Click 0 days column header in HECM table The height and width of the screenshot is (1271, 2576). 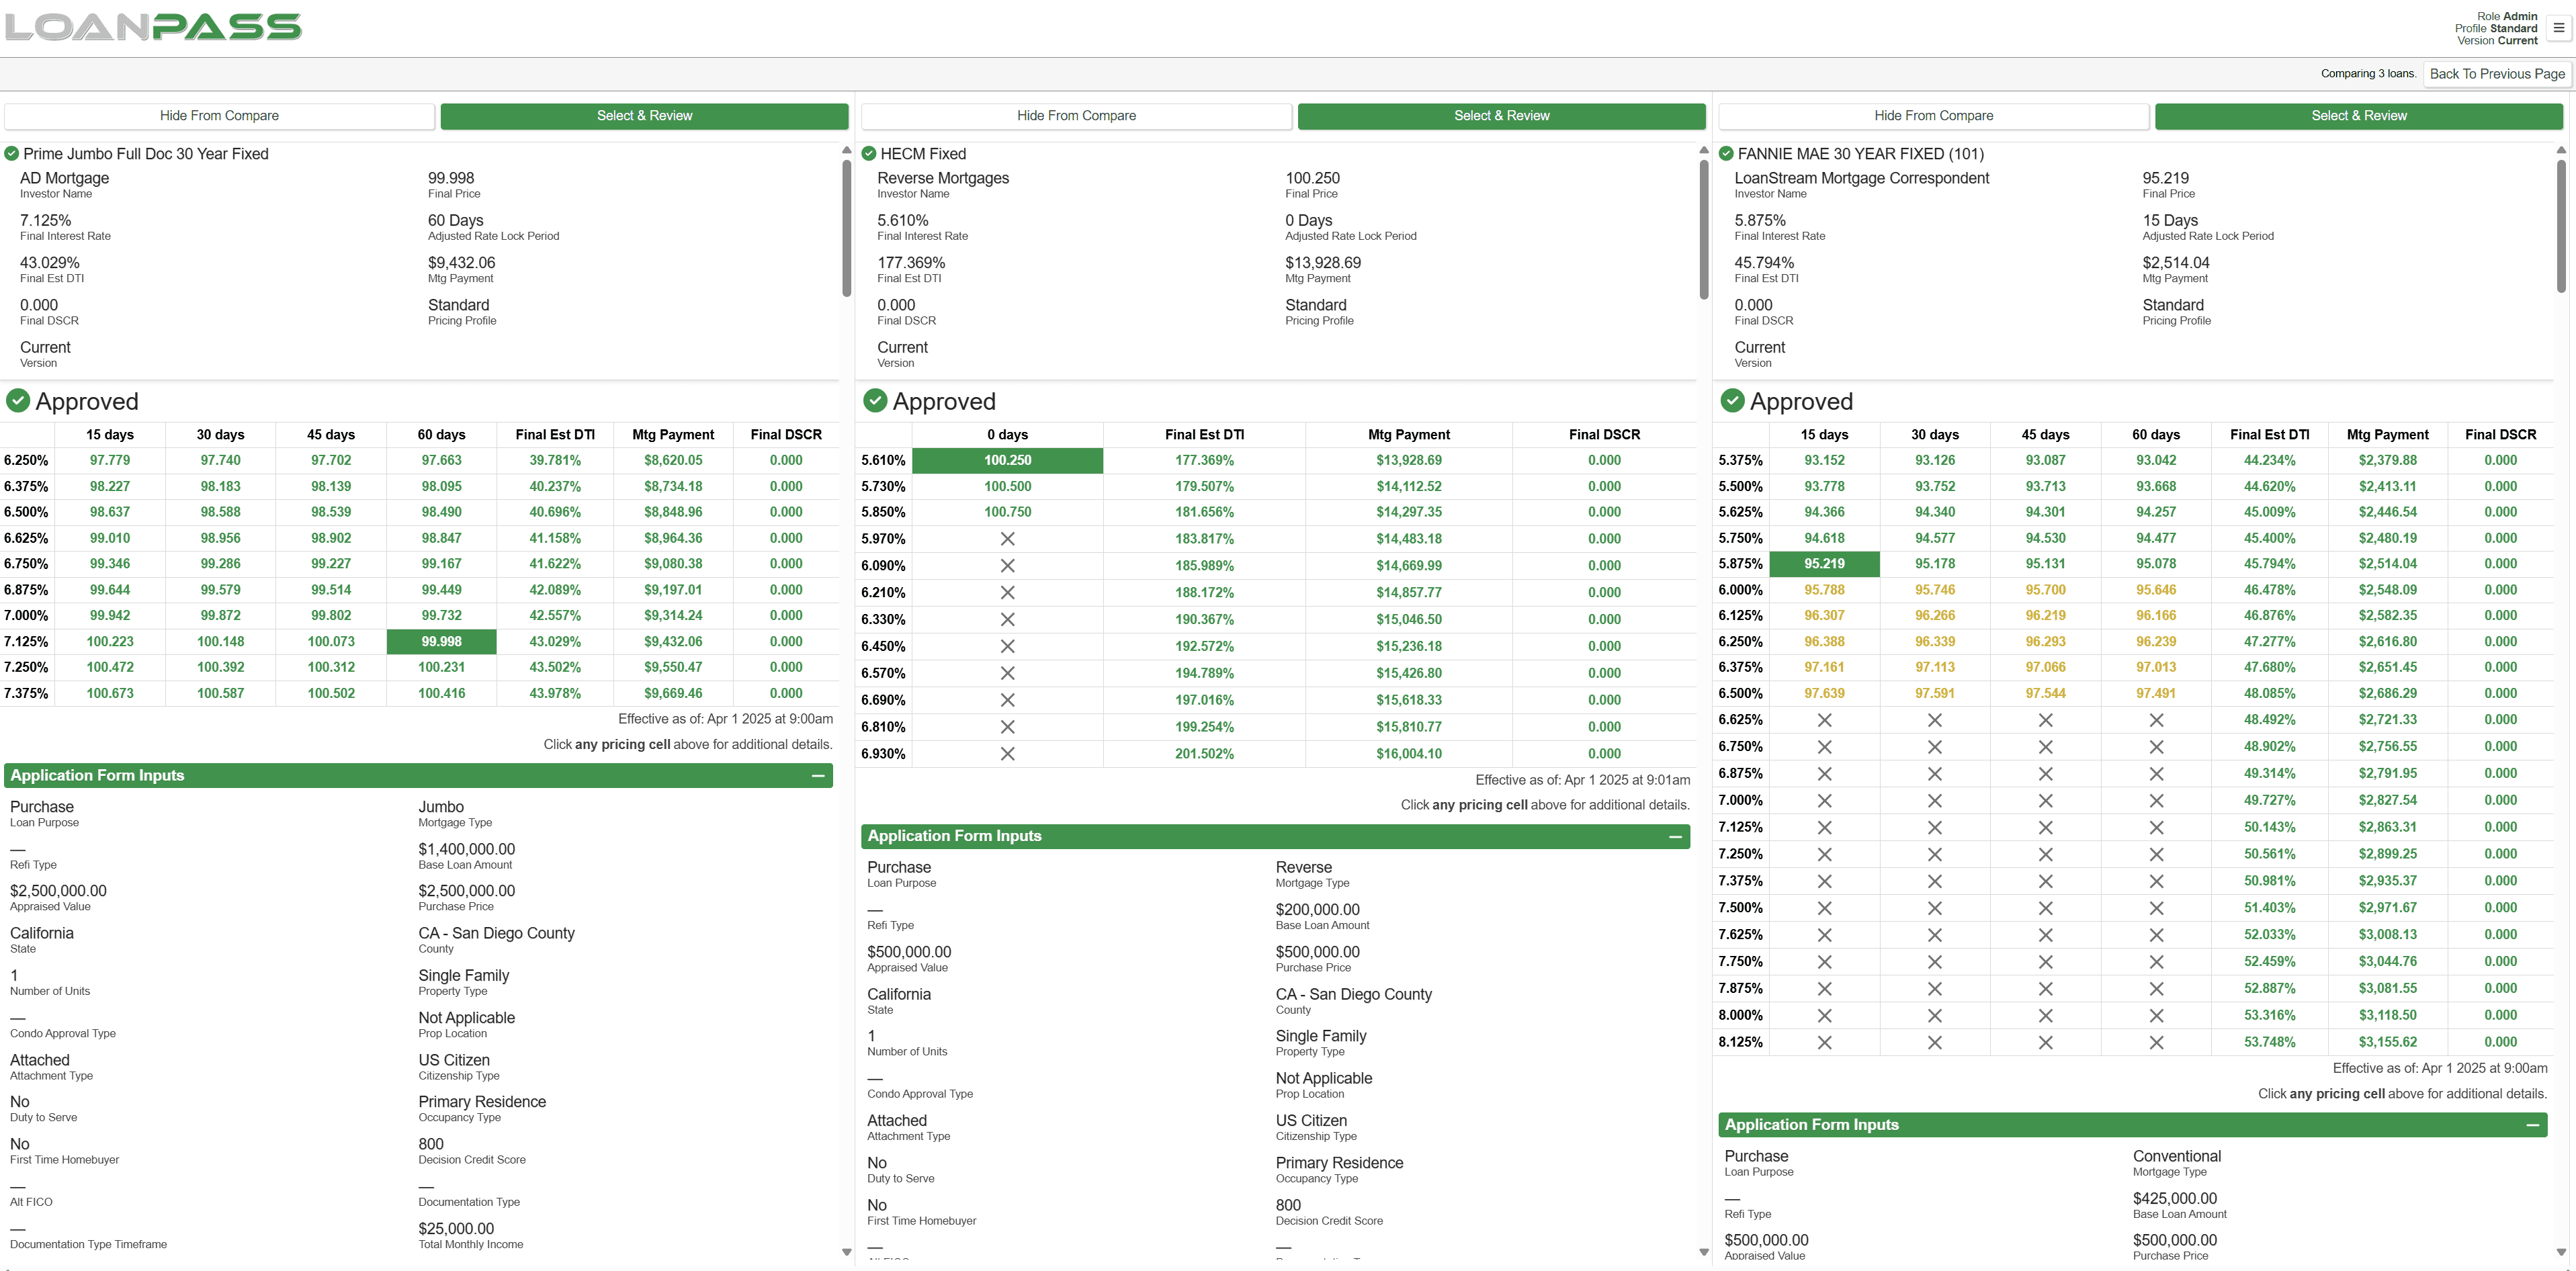pyautogui.click(x=1007, y=435)
